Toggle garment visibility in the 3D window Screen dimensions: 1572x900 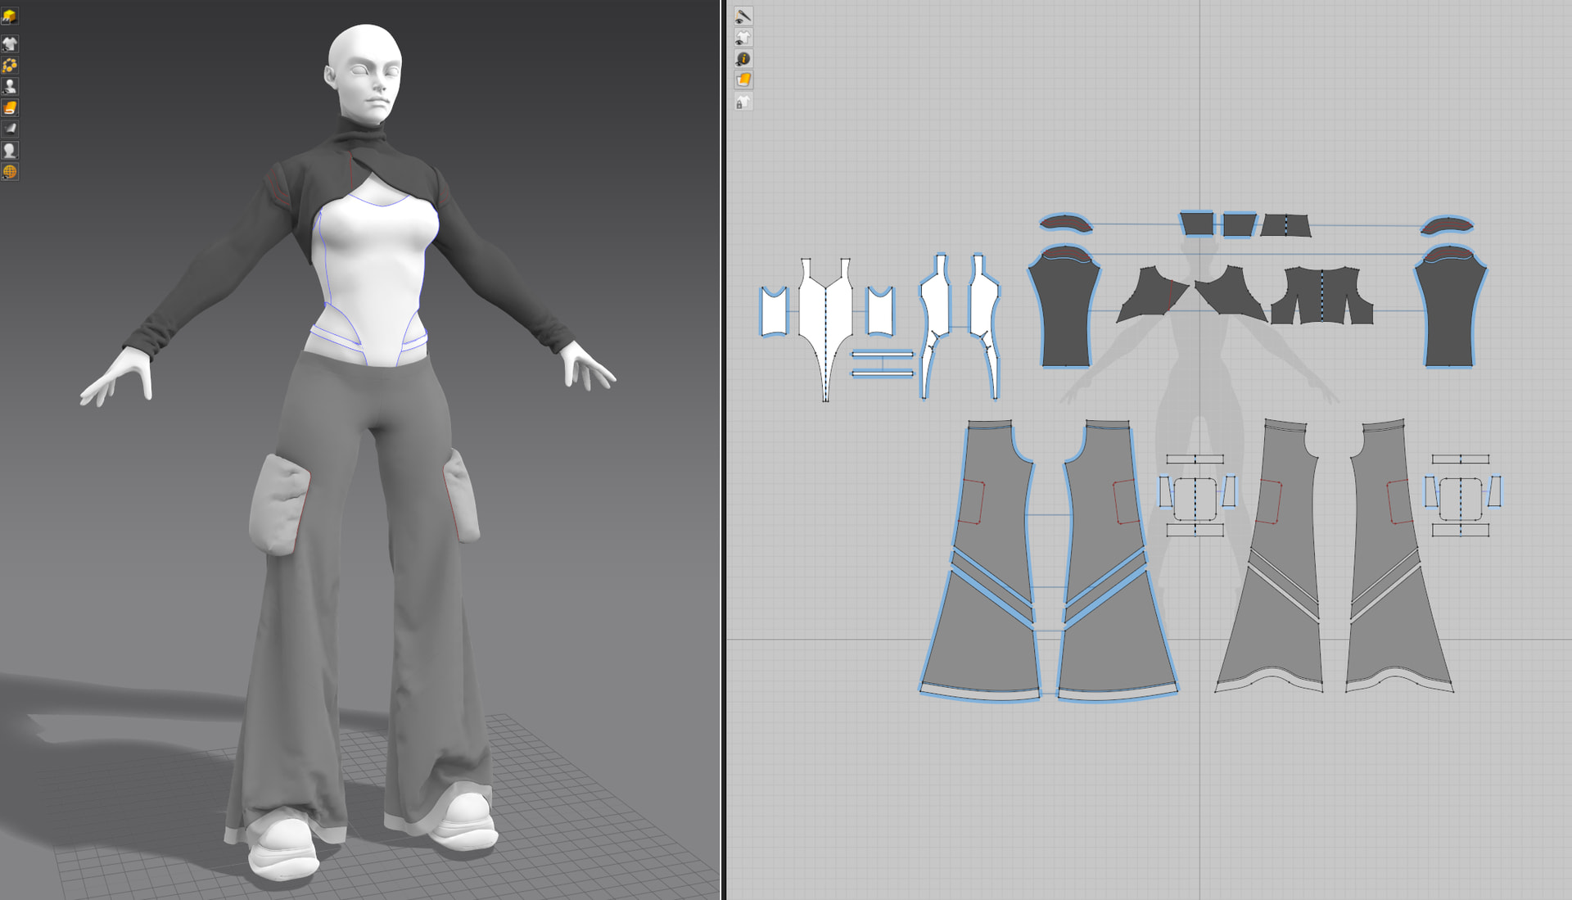coord(10,44)
